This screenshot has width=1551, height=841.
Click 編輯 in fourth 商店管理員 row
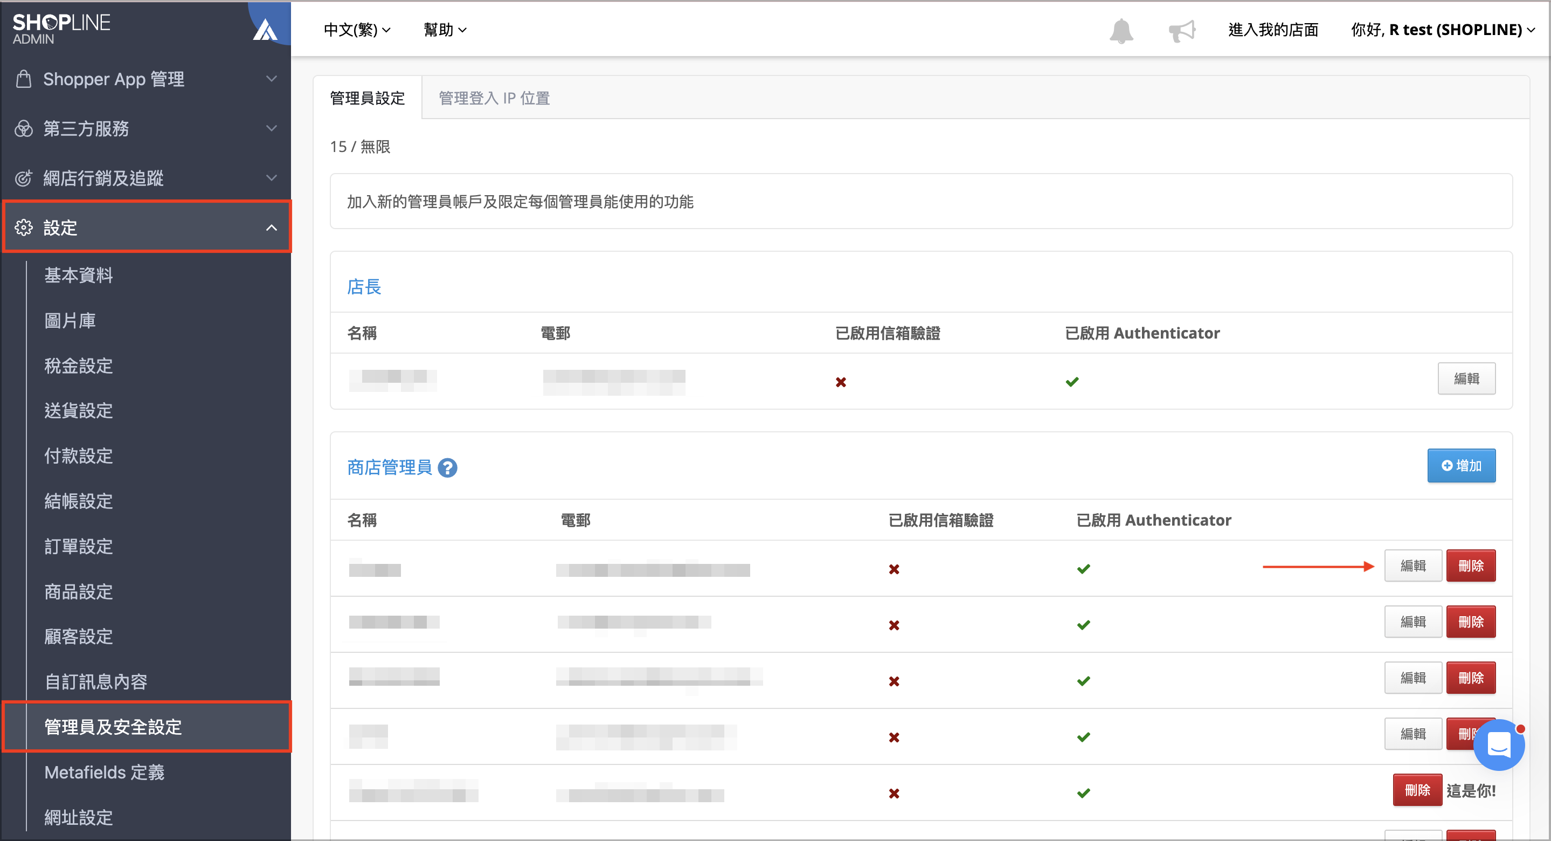point(1412,734)
